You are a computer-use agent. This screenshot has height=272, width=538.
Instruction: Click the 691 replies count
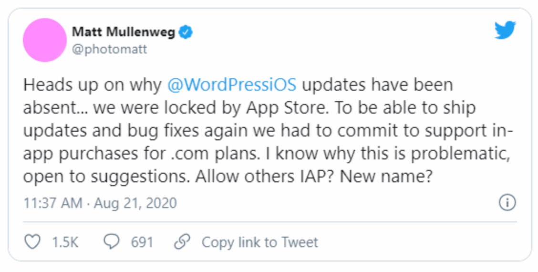142,242
